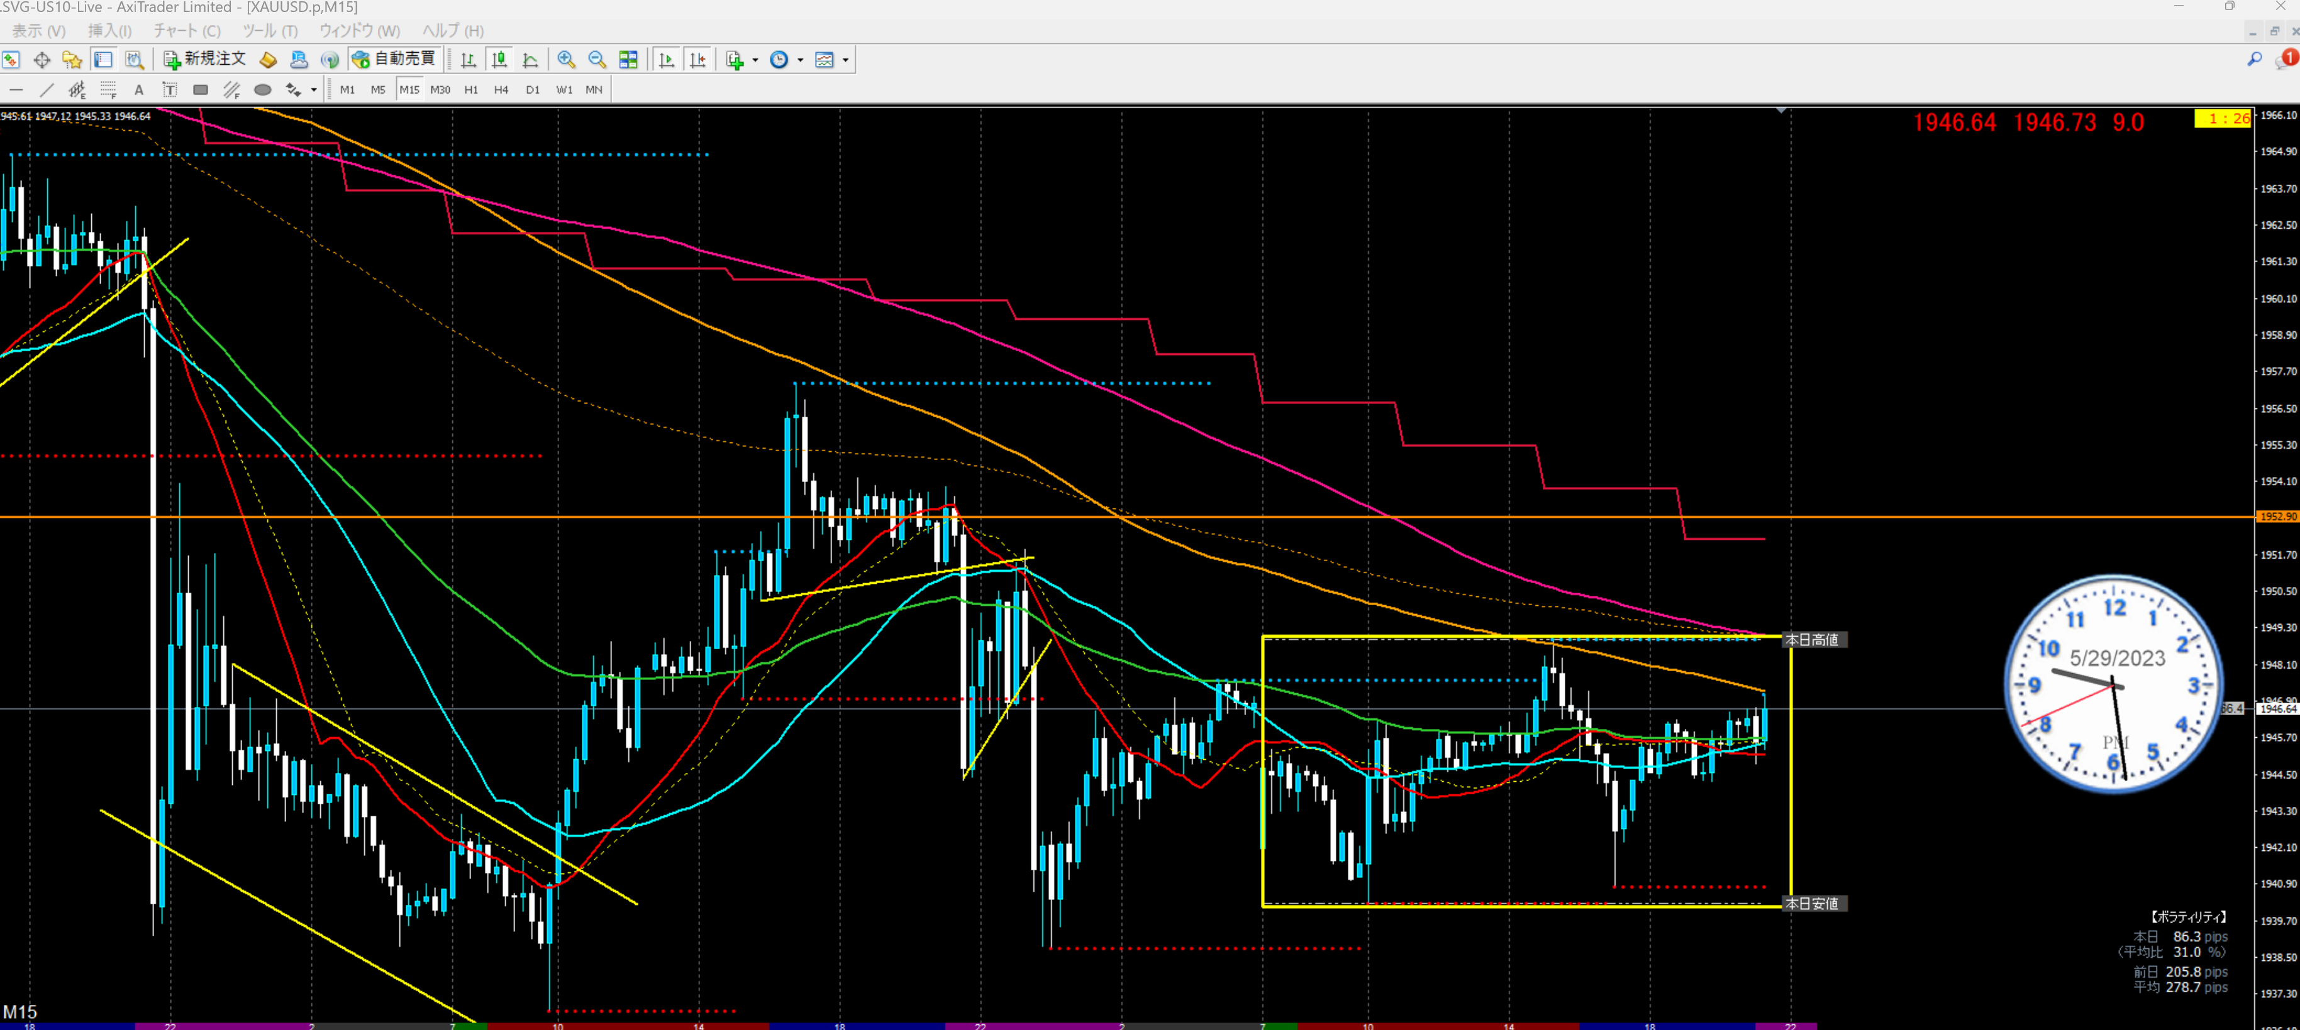Screen dimensions: 2300x1030
Task: Open the チャート (C) menu
Action: point(186,30)
